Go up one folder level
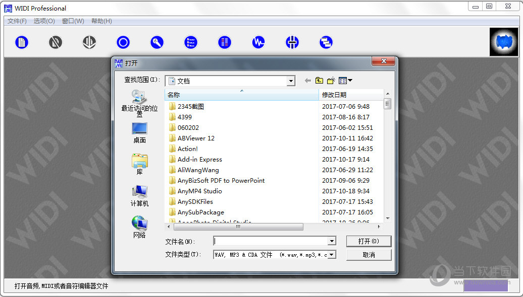Image resolution: width=523 pixels, height=297 pixels. [x=319, y=81]
